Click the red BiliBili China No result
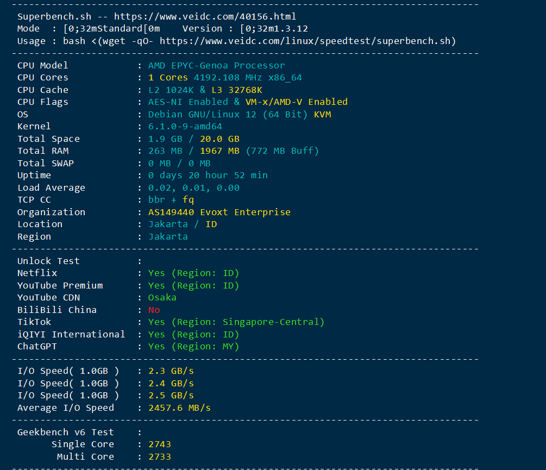The width and height of the screenshot is (546, 470). [x=154, y=310]
